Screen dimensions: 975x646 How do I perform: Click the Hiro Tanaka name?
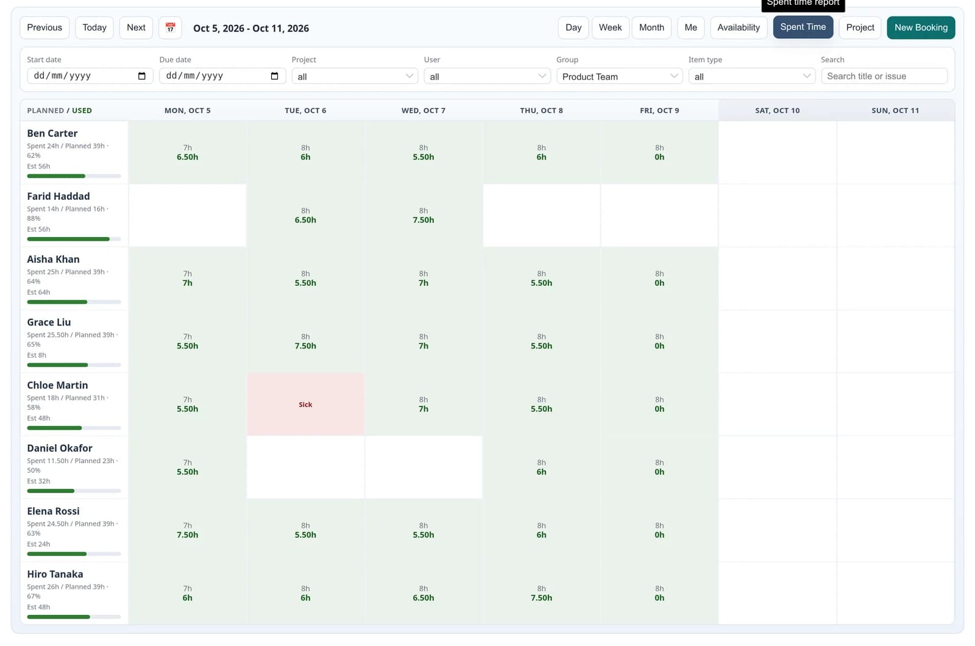[55, 574]
